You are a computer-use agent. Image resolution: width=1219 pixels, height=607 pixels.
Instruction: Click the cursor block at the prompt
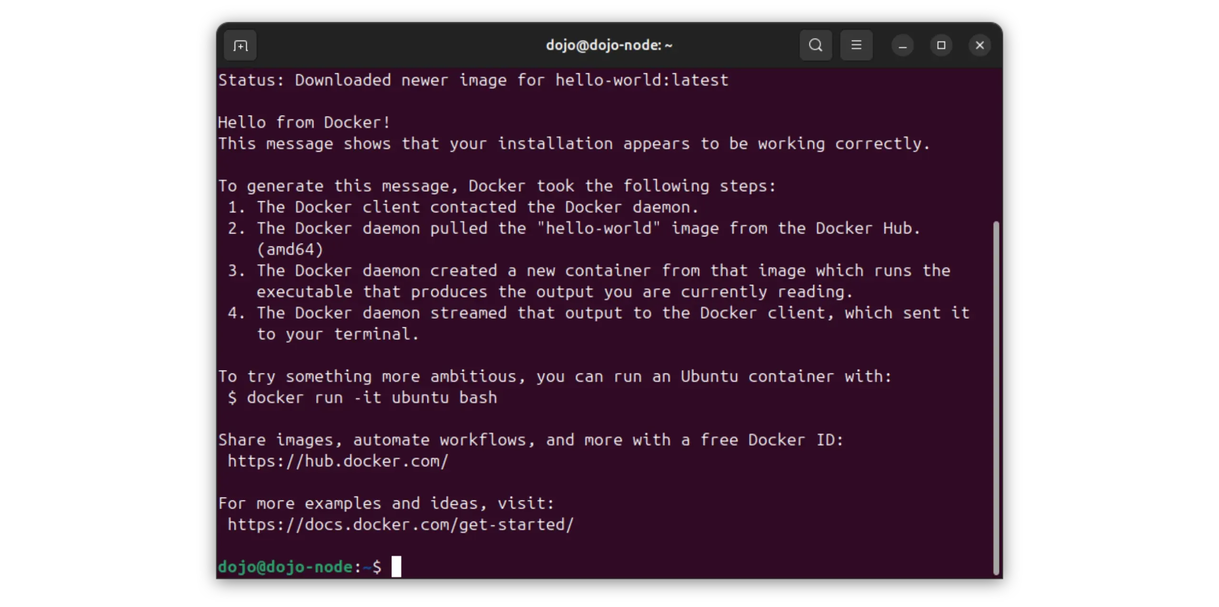tap(396, 567)
